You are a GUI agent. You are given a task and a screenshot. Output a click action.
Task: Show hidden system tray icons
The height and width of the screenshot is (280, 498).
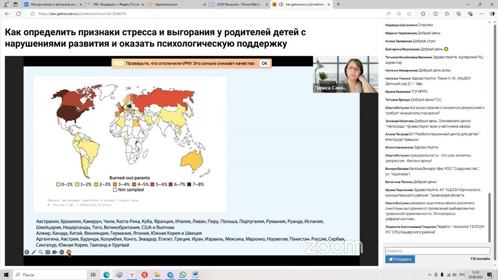[x=429, y=275]
